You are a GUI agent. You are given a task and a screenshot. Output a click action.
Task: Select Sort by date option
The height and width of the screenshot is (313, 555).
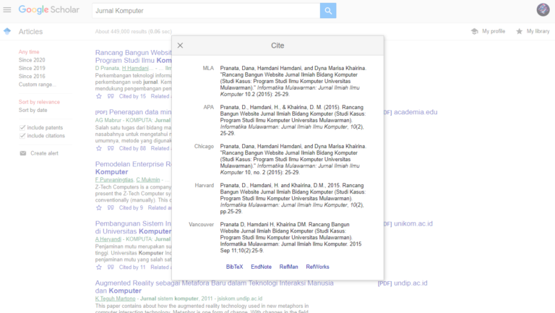click(x=33, y=110)
